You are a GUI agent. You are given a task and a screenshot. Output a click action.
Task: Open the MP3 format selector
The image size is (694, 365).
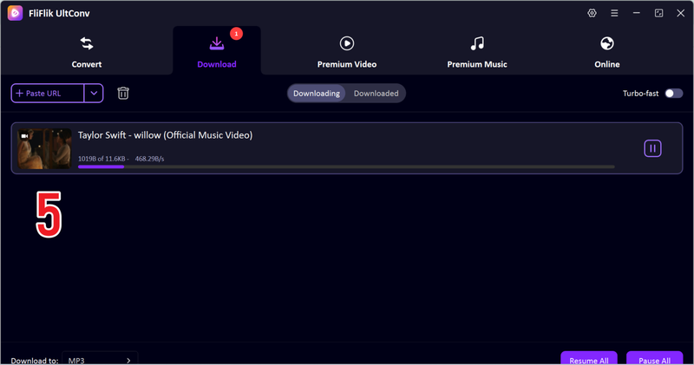point(100,360)
